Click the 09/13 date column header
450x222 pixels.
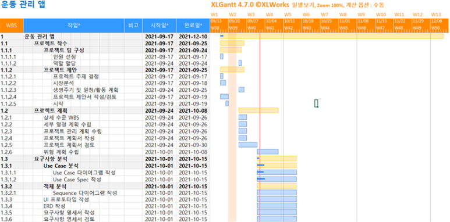pos(215,21)
